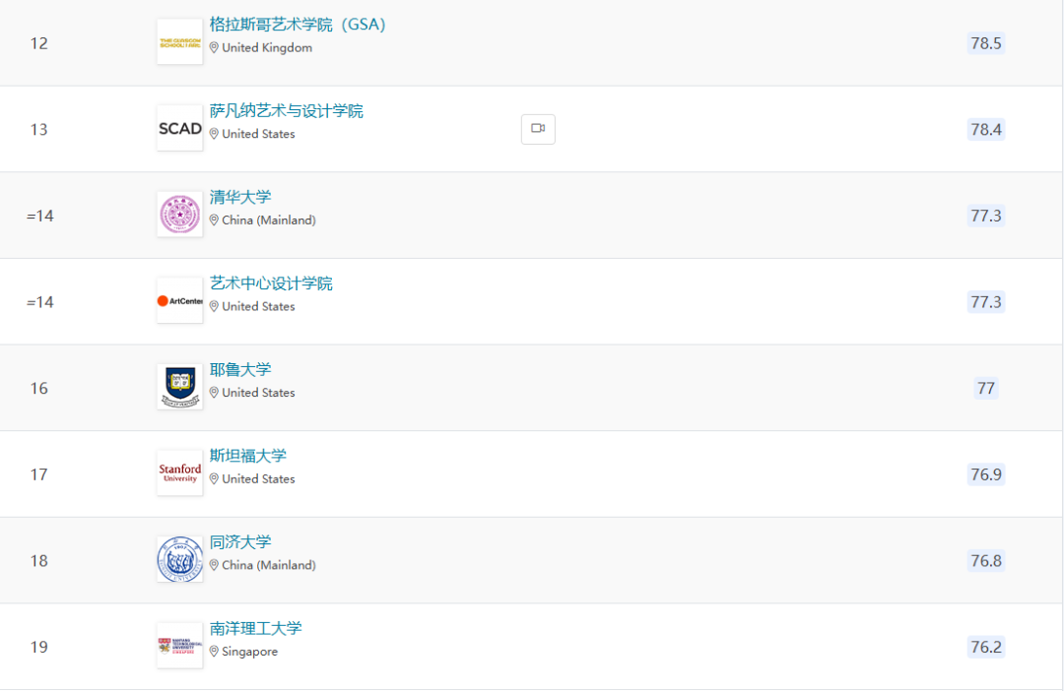Click the SCAD logo icon
Screen dimensions: 1064x691
point(179,129)
